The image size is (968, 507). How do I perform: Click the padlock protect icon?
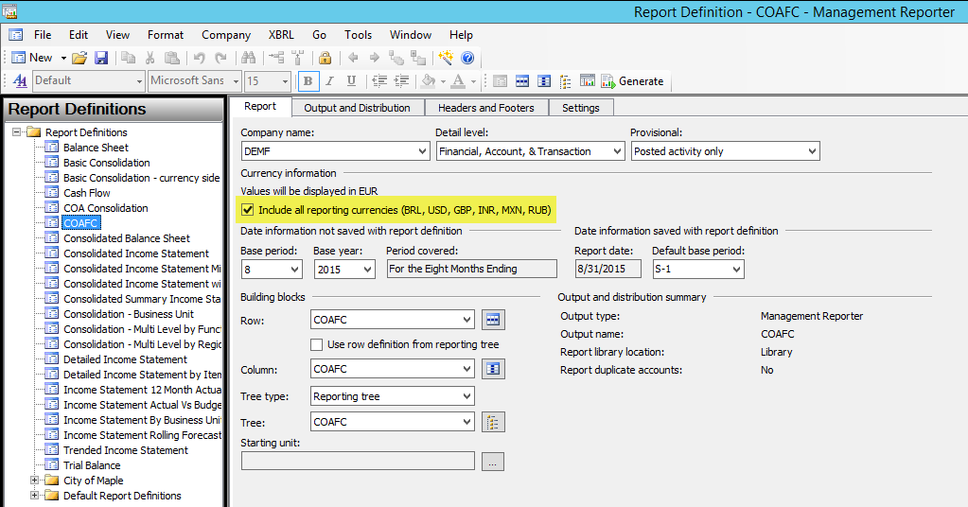(325, 58)
